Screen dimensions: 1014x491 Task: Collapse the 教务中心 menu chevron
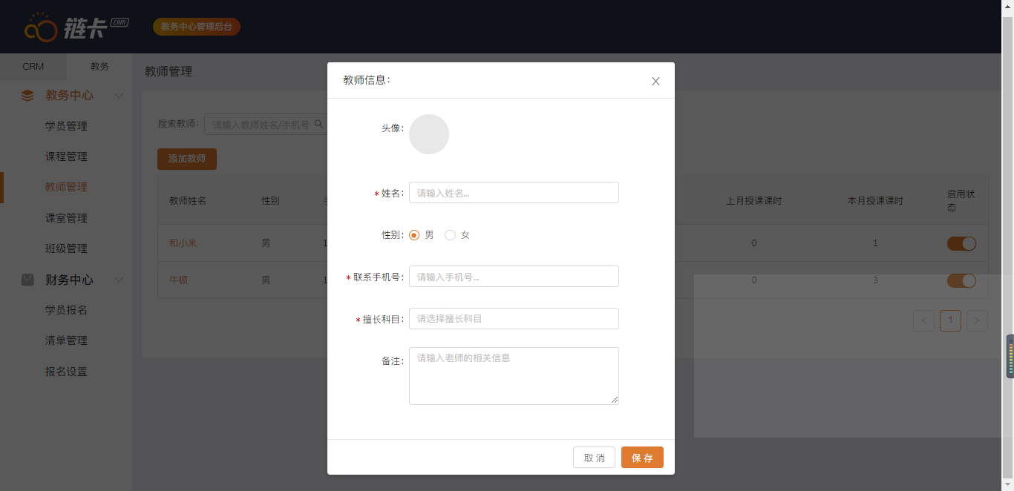(x=119, y=96)
